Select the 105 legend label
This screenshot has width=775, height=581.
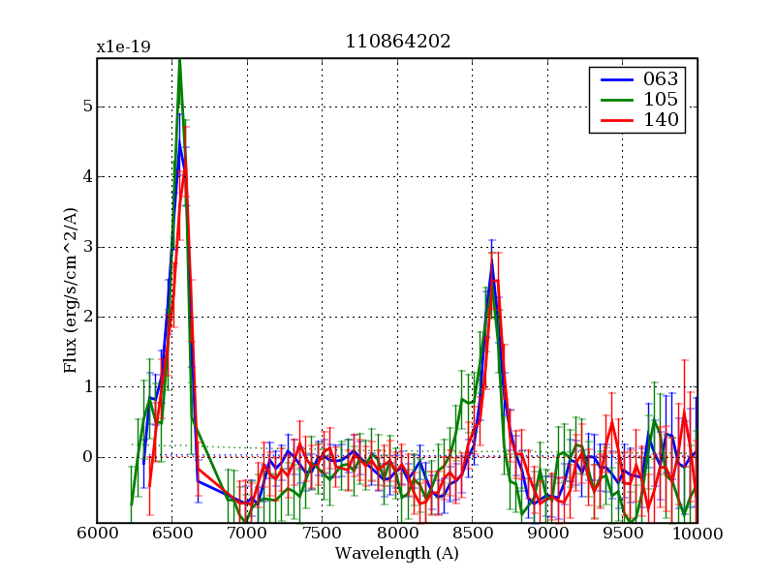point(660,99)
